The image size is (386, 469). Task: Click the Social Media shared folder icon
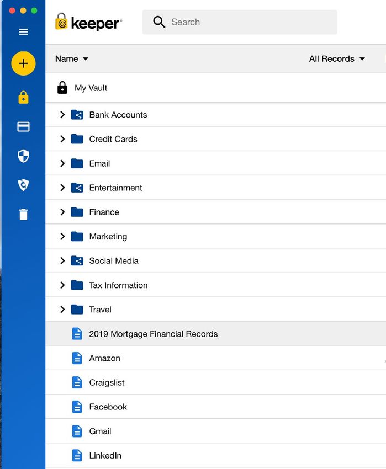77,261
